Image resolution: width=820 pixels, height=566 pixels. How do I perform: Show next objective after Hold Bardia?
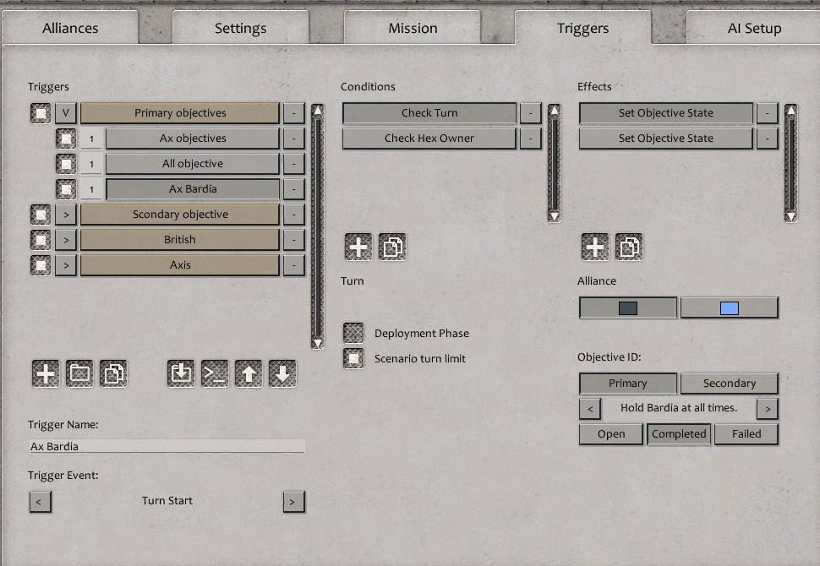(x=768, y=409)
